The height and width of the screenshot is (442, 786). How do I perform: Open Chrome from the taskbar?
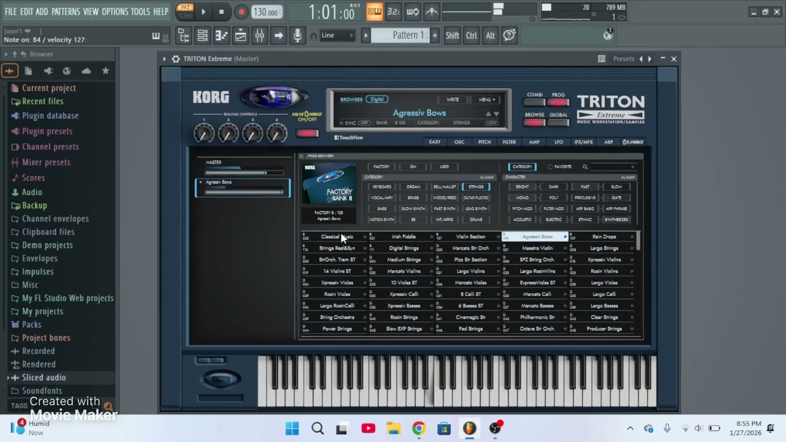[x=418, y=428]
